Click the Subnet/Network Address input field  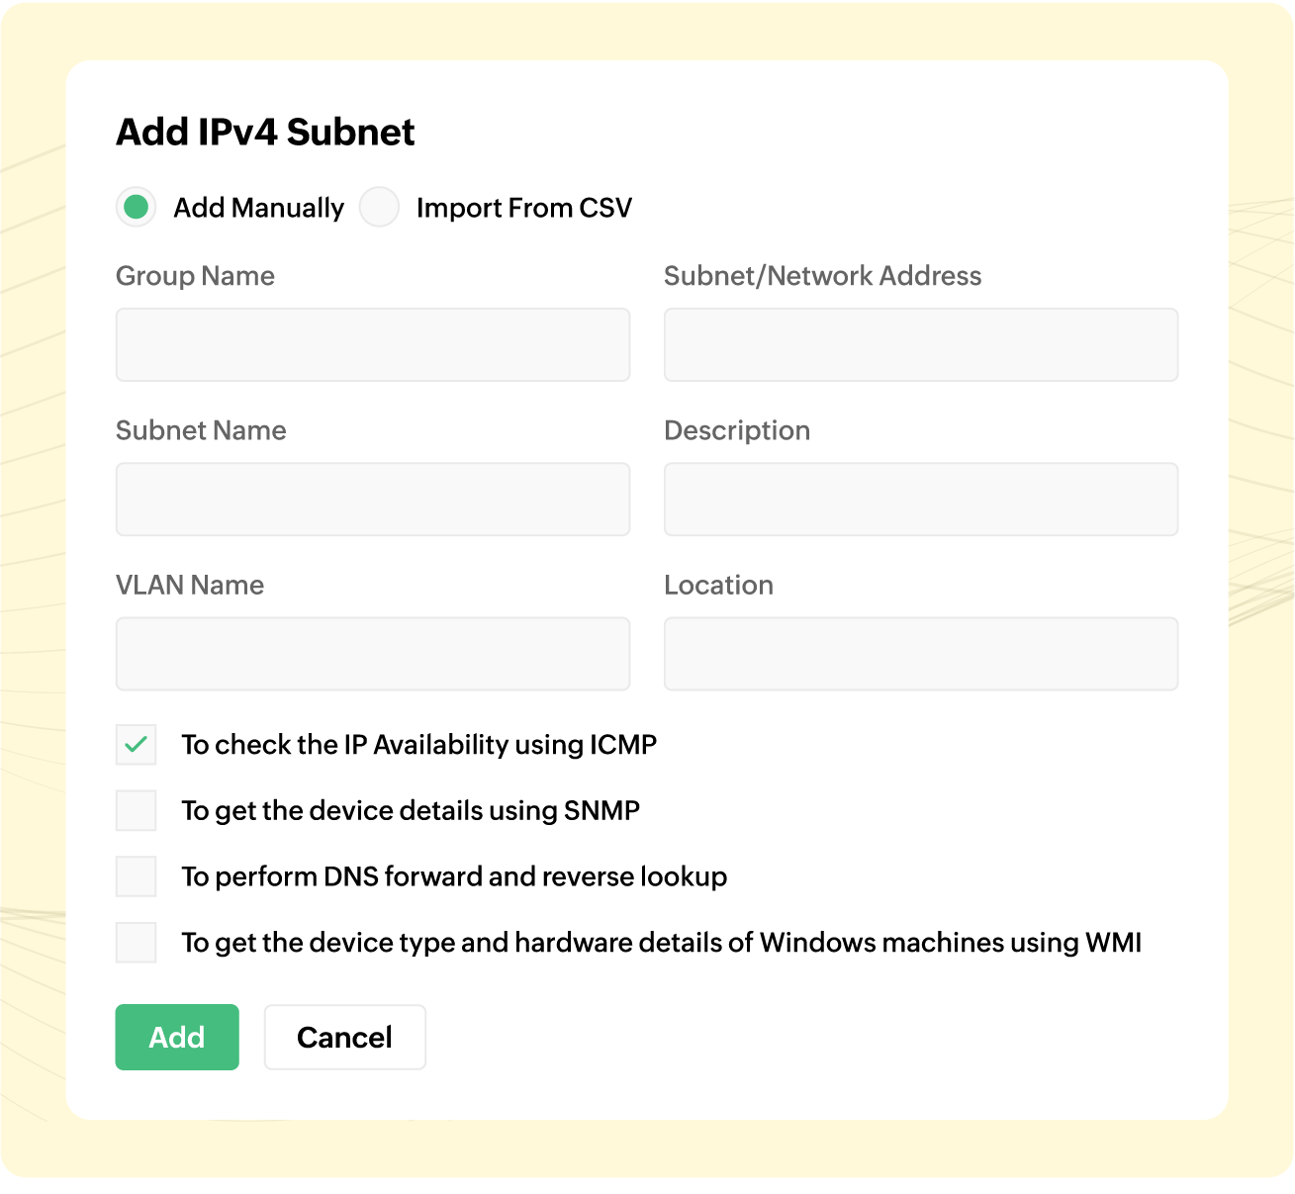921,344
